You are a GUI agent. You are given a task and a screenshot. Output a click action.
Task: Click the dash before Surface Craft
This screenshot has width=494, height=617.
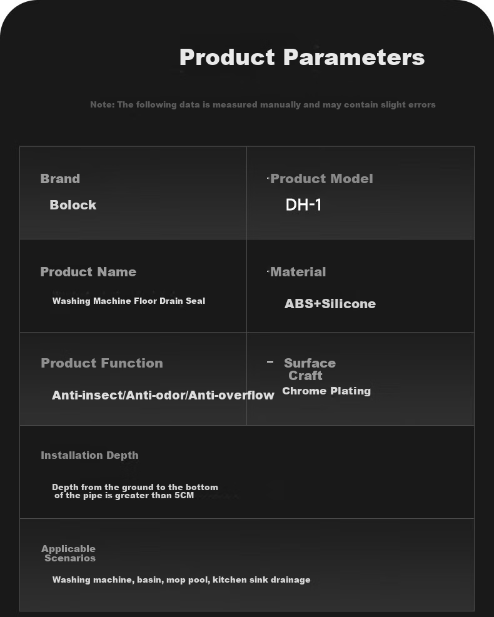pyautogui.click(x=270, y=361)
